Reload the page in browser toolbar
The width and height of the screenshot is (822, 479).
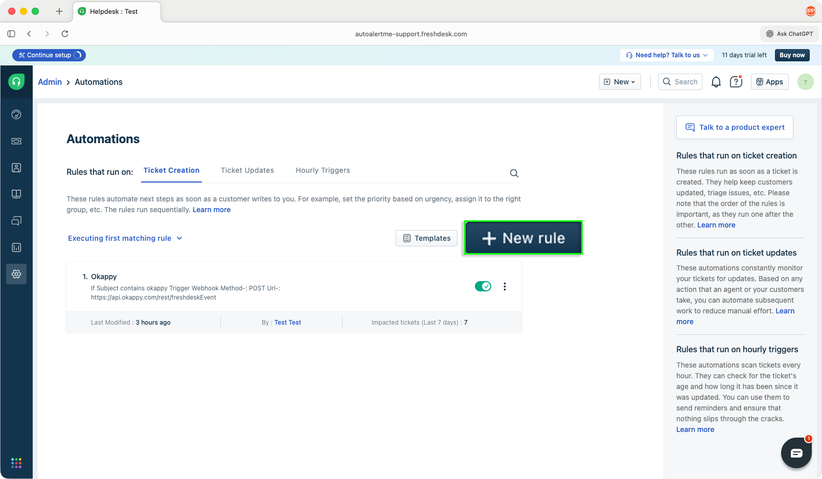point(65,34)
